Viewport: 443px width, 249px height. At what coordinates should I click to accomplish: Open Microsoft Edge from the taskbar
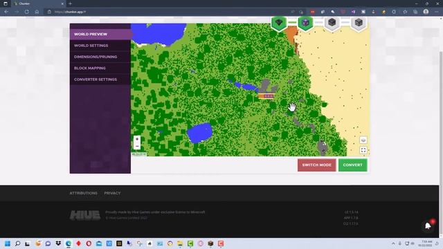69,243
